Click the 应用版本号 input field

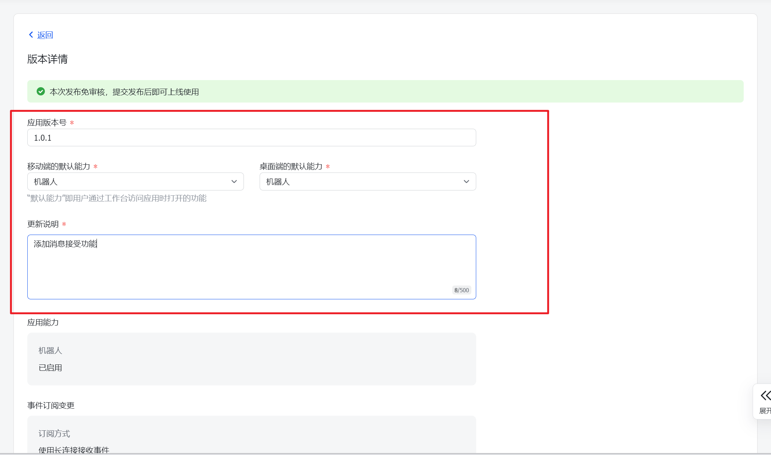coord(251,138)
